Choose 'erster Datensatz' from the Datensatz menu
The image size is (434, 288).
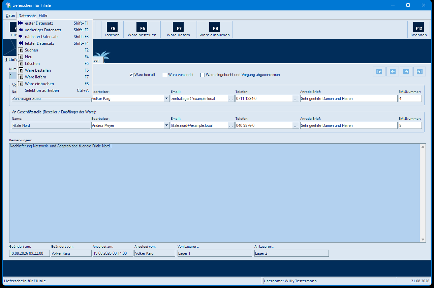click(55, 23)
